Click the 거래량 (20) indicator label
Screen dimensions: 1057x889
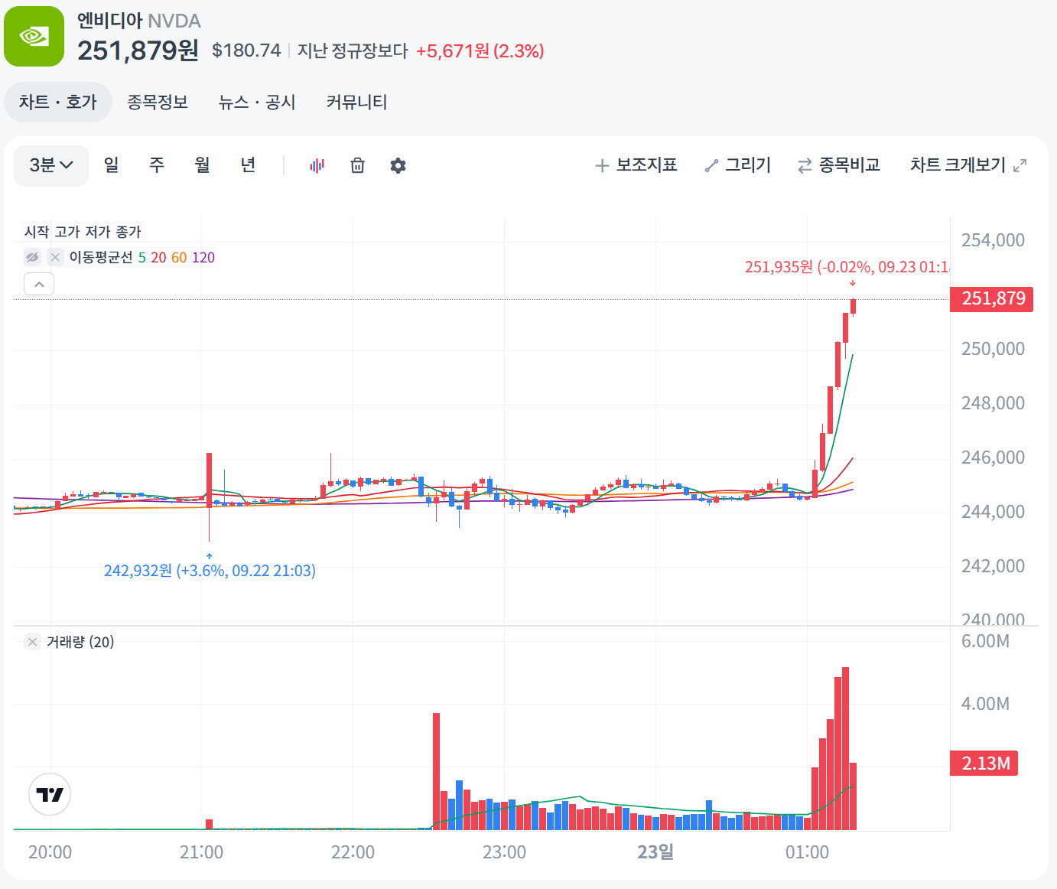click(x=80, y=642)
